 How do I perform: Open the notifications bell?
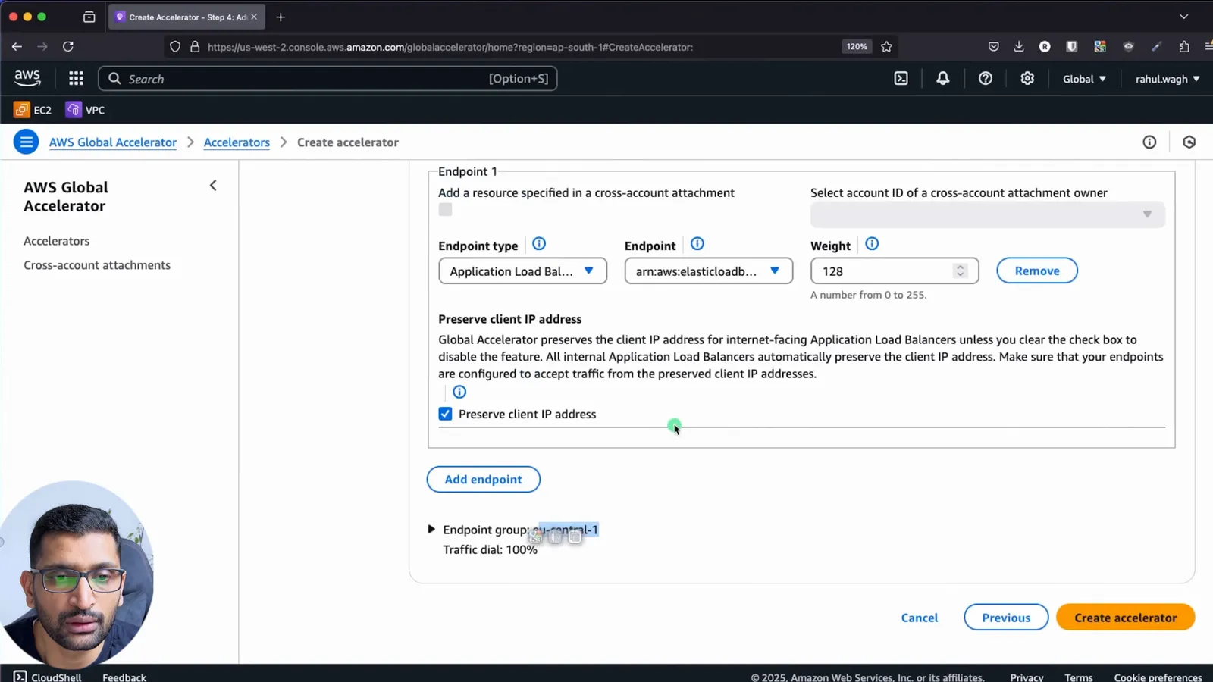point(942,78)
